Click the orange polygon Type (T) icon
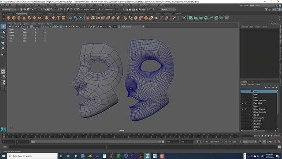 pos(59,18)
